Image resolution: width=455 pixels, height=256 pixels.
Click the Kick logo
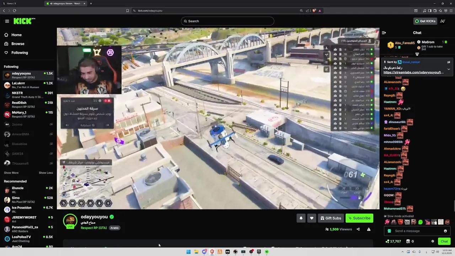[x=22, y=21]
